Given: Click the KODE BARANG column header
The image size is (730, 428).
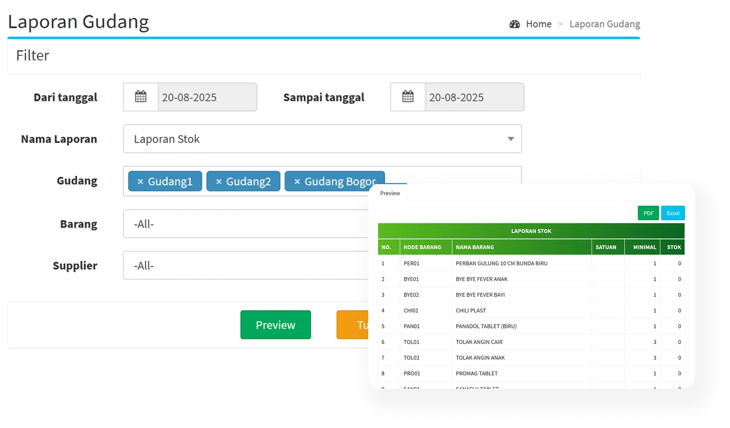Looking at the screenshot, I should coord(422,247).
